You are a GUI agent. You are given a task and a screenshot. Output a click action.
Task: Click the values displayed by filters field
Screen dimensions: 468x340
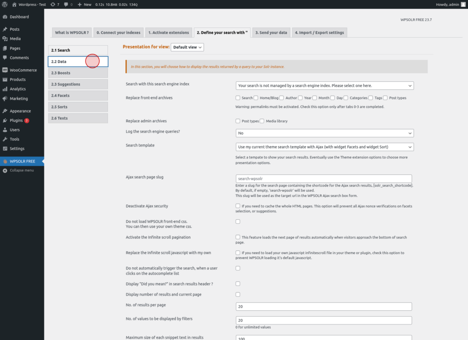pos(324,320)
